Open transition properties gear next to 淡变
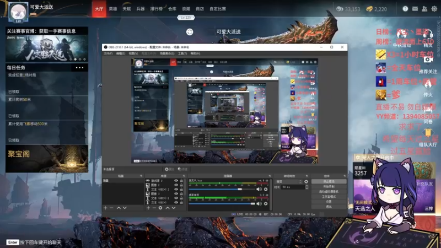The image size is (441, 248). (x=306, y=182)
